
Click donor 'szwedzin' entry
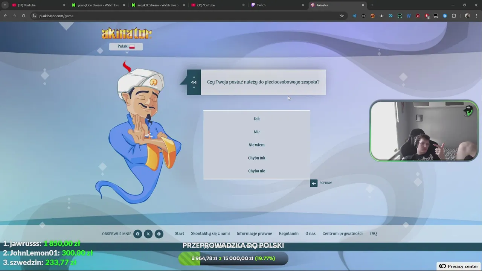point(40,262)
